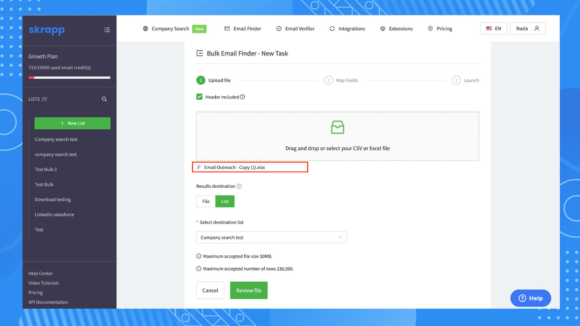The height and width of the screenshot is (326, 580).
Task: Open the 'Test Bulk' list
Action: coord(44,185)
